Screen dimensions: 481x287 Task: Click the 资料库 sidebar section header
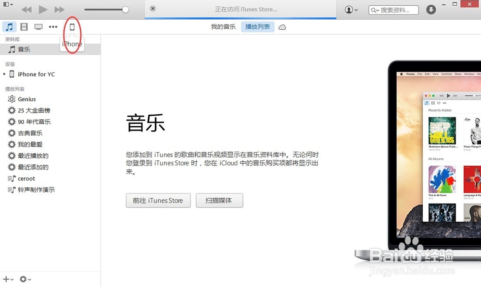13,39
